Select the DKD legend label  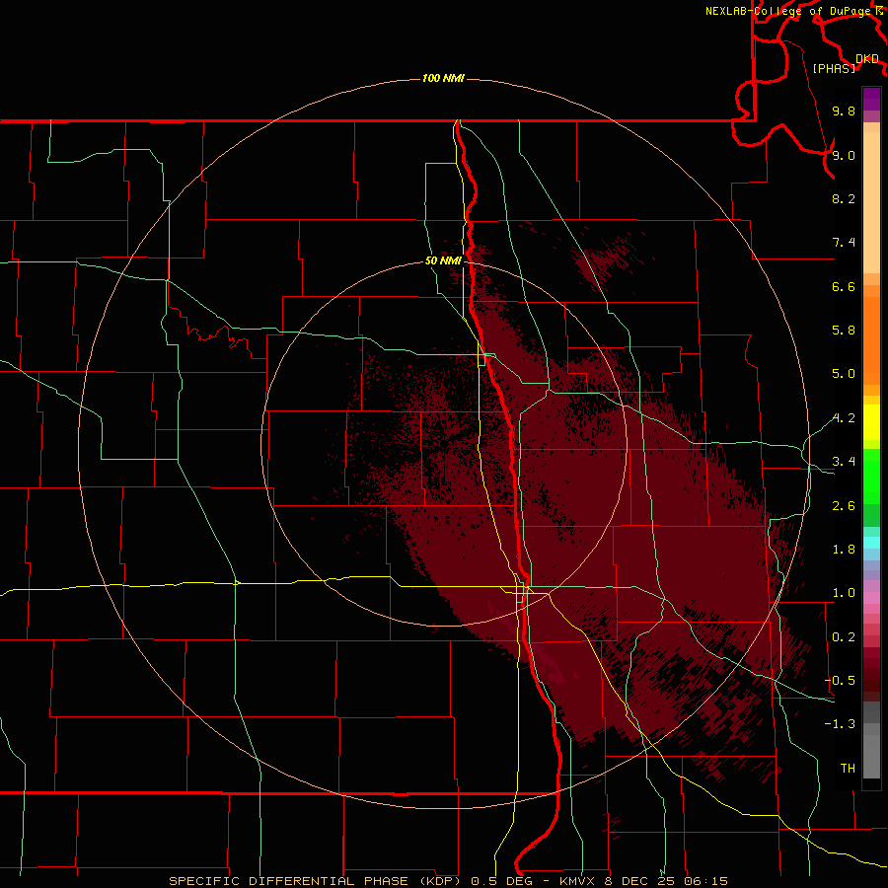pyautogui.click(x=866, y=59)
